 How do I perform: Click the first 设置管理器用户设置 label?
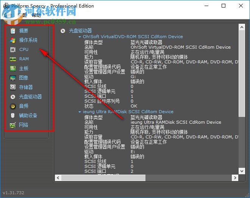[105, 72]
